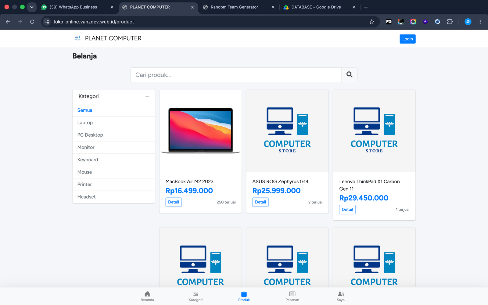488x305 pixels.
Task: Open Saya profile icon in bottom bar
Action: click(341, 294)
